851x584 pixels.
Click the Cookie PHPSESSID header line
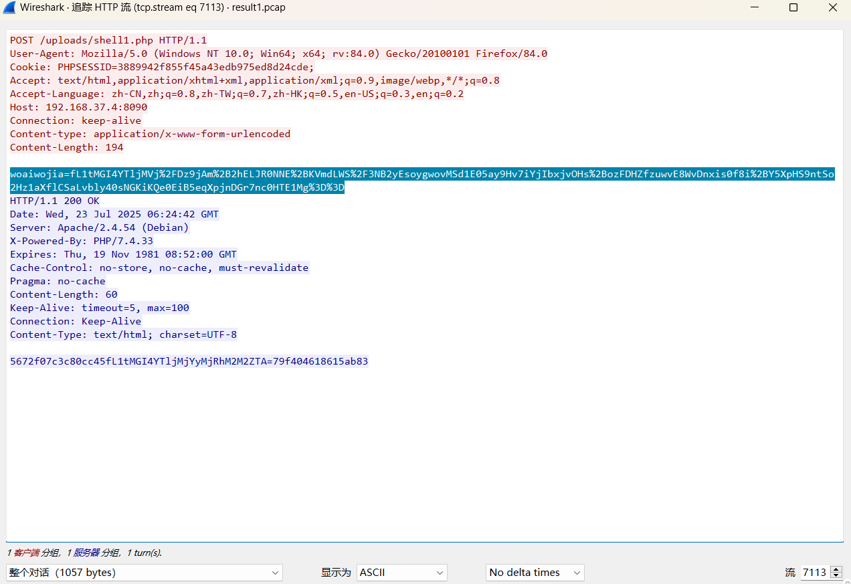coord(162,67)
